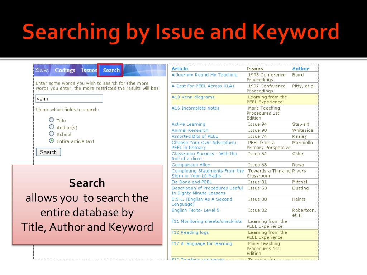This screenshot has height=275, width=367.
Task: Click 'Issue 62' in Classroom Success row
Action: pyautogui.click(x=257, y=154)
